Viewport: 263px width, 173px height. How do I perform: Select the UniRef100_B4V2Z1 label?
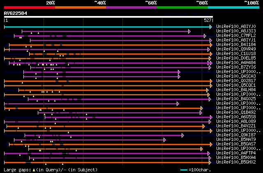click(236, 126)
